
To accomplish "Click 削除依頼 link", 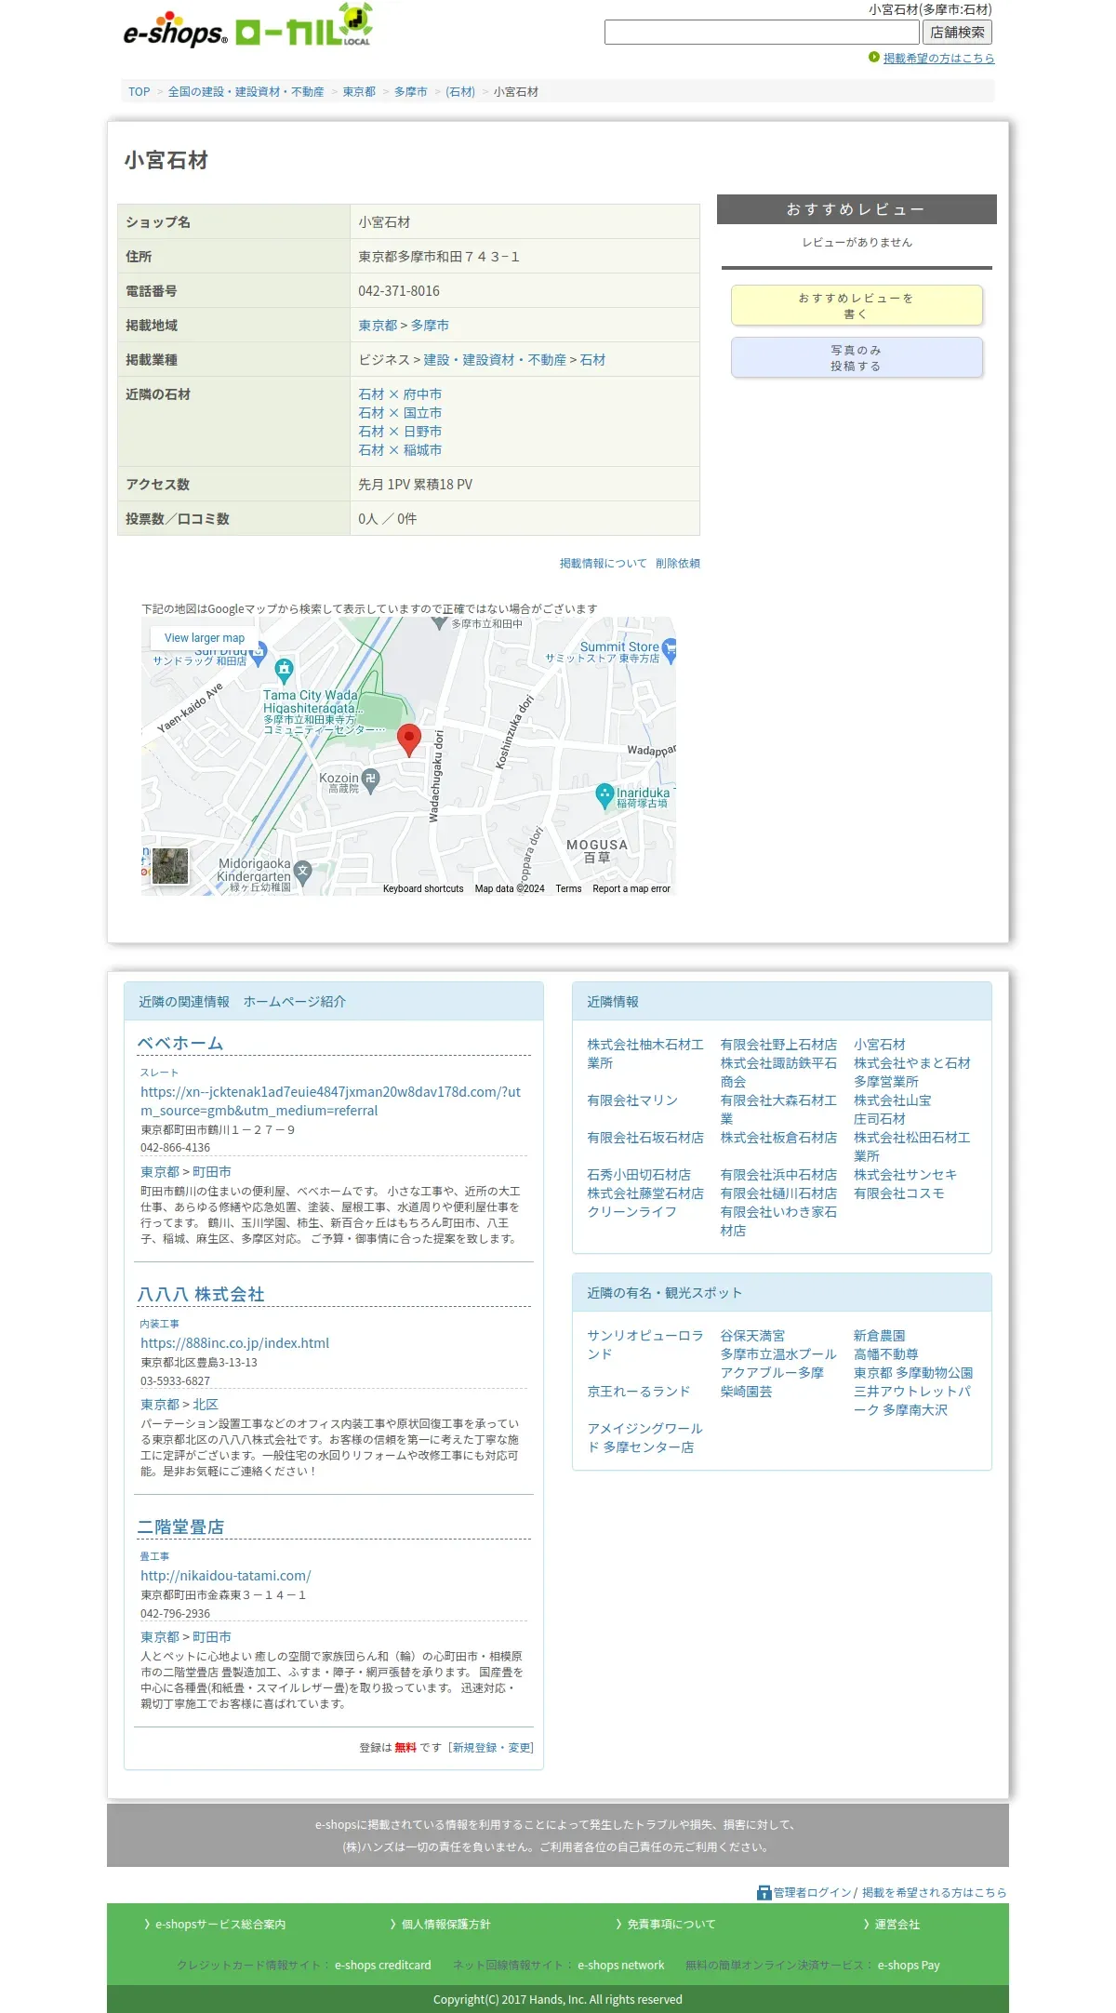I will click(x=678, y=564).
